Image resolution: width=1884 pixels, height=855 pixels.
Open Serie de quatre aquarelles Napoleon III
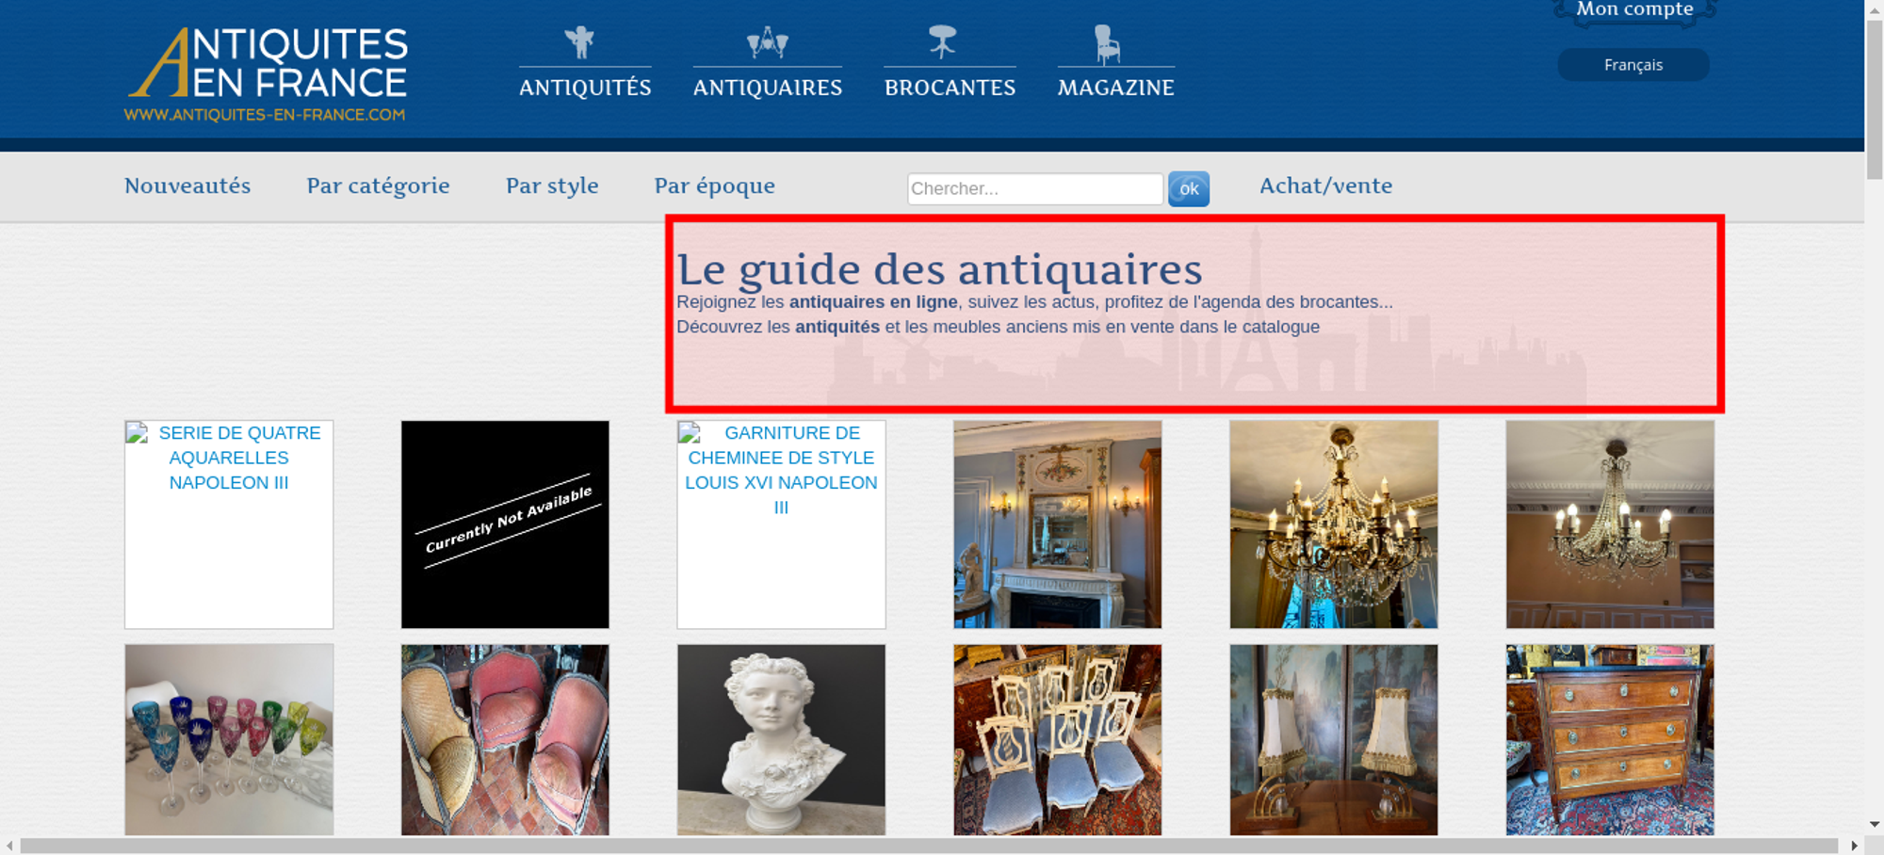(229, 524)
